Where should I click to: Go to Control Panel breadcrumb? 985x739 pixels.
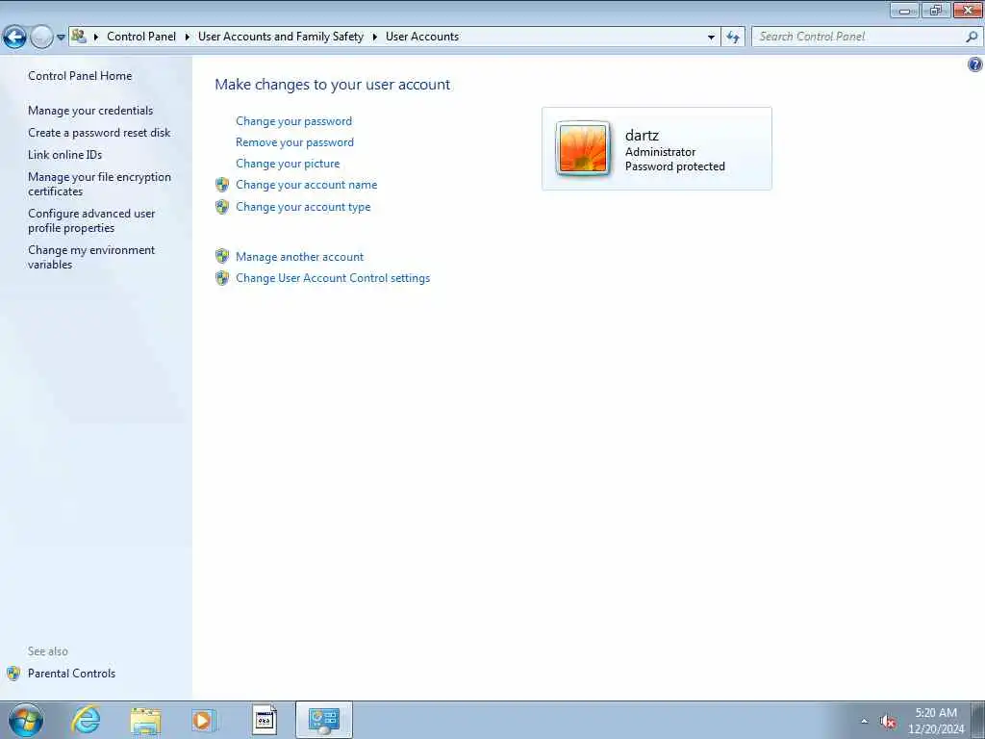[141, 37]
